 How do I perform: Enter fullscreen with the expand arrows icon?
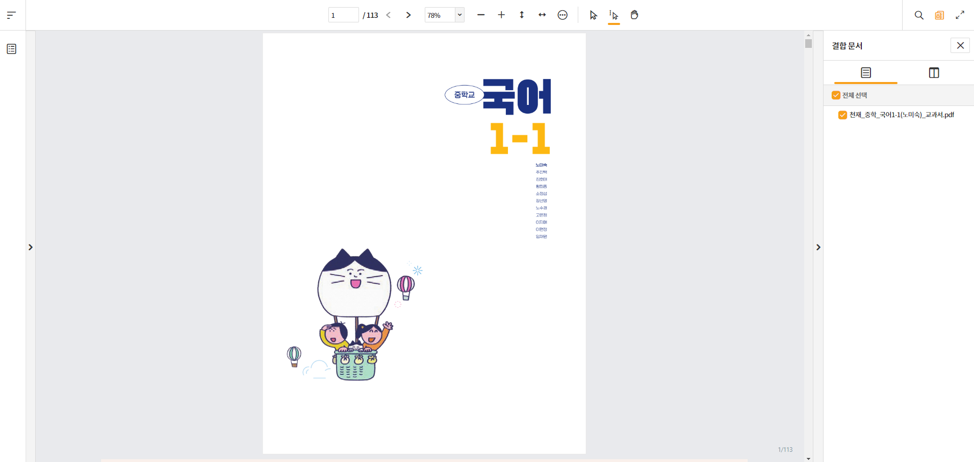point(960,15)
